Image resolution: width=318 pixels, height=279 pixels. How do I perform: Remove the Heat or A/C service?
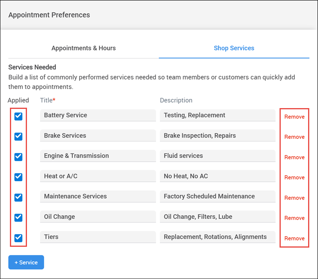294,177
